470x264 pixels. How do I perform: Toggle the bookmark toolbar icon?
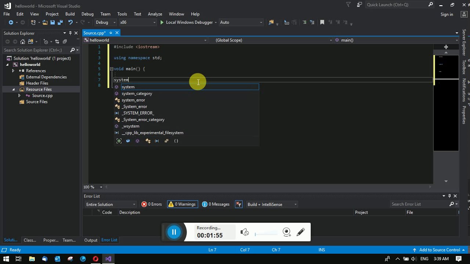click(322, 22)
